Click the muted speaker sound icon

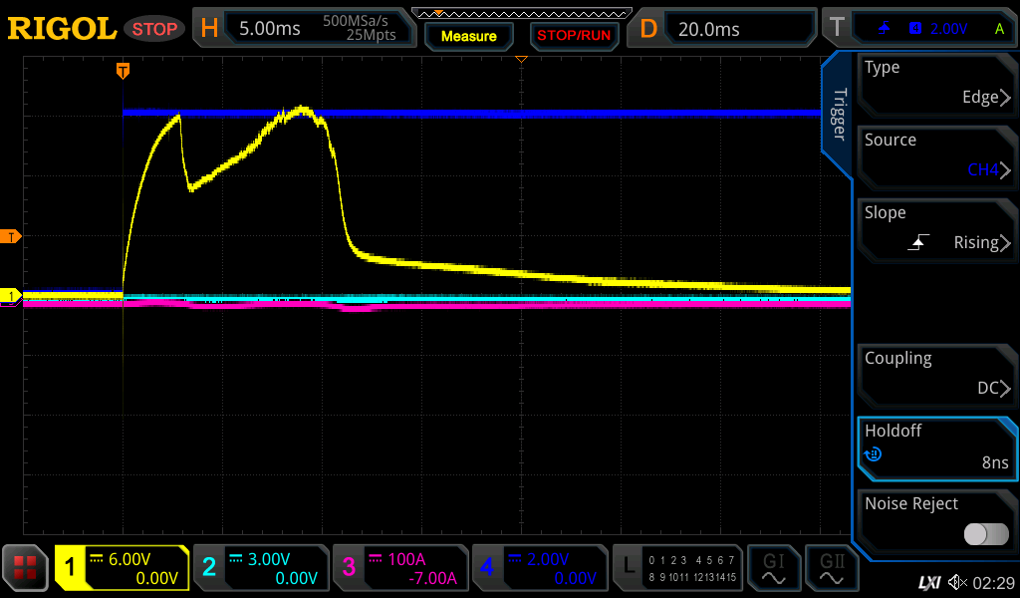[957, 582]
